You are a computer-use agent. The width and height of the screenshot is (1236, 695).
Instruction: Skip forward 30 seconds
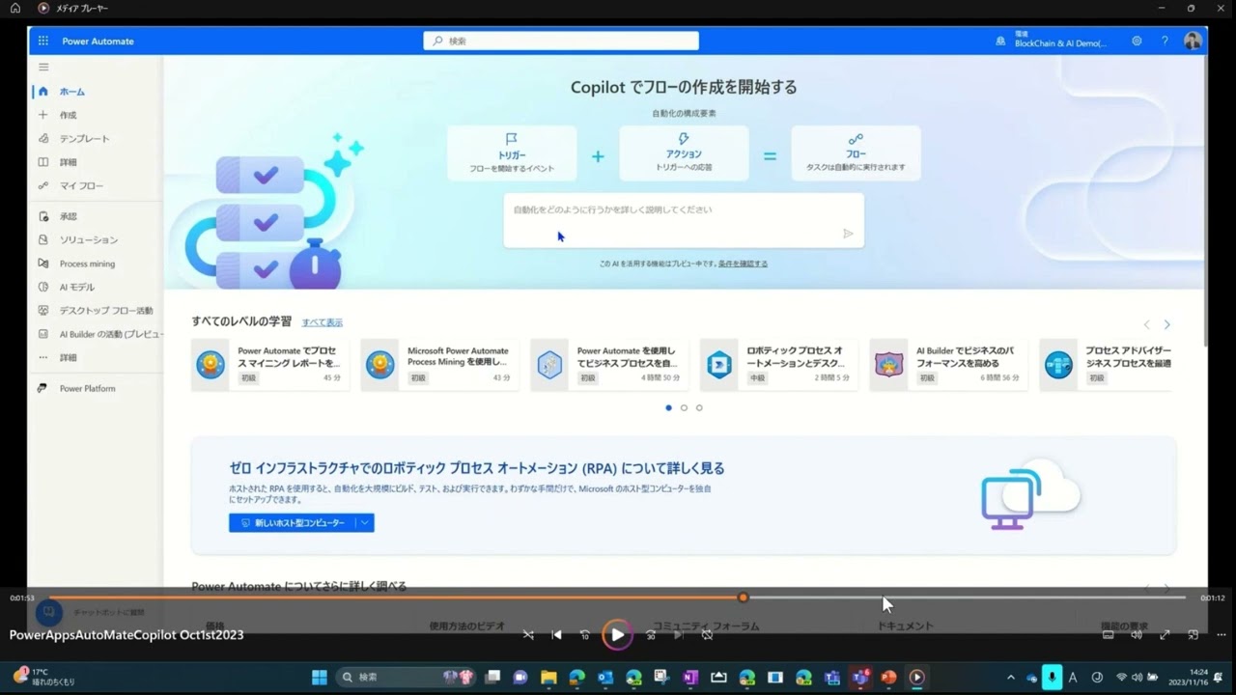(x=650, y=634)
